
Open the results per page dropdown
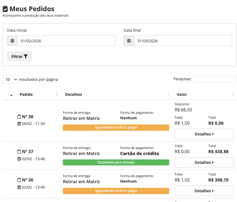click(x=10, y=79)
